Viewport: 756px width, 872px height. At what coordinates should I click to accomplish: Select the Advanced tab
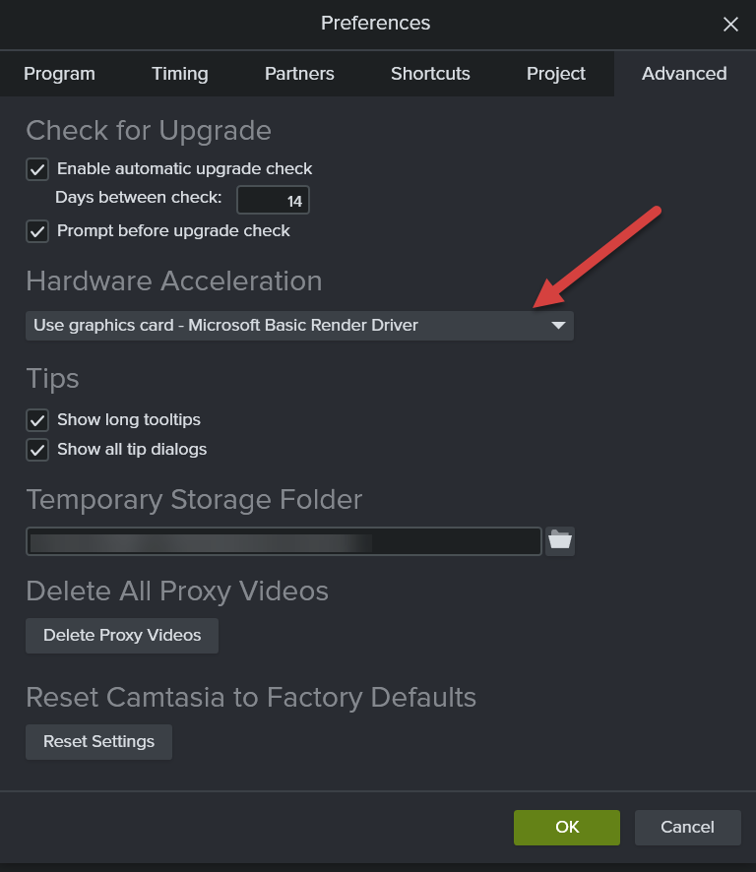[684, 74]
